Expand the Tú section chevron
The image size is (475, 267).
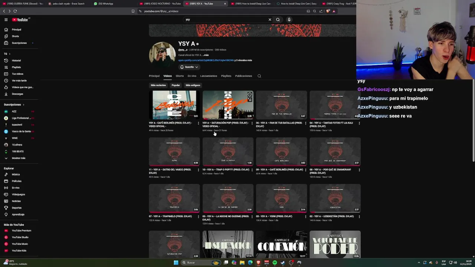10,54
